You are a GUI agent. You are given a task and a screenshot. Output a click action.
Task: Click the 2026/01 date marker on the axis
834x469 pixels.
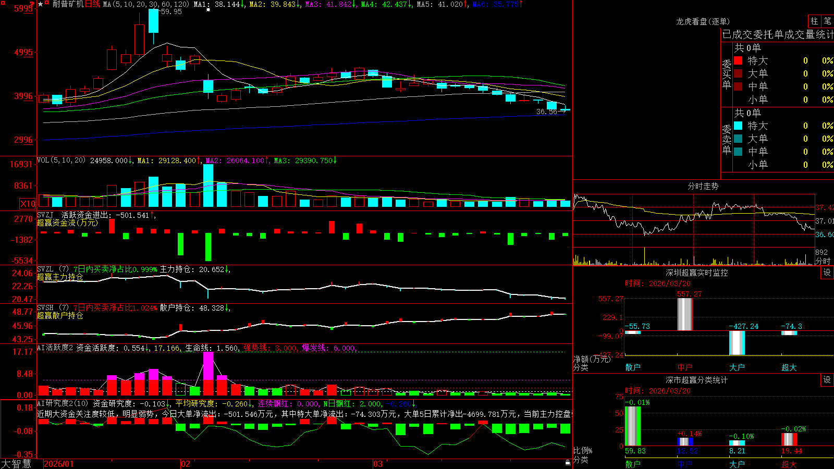click(x=59, y=464)
